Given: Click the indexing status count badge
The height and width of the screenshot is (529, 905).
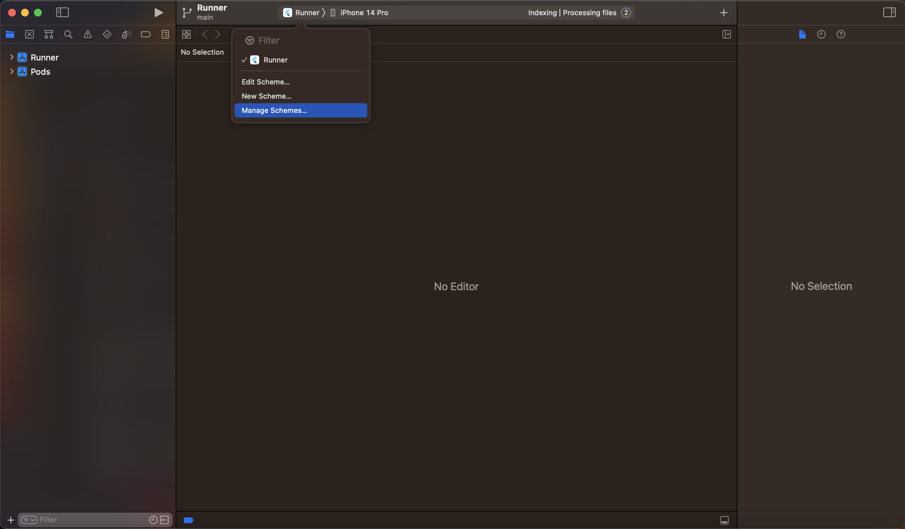Looking at the screenshot, I should click(626, 13).
